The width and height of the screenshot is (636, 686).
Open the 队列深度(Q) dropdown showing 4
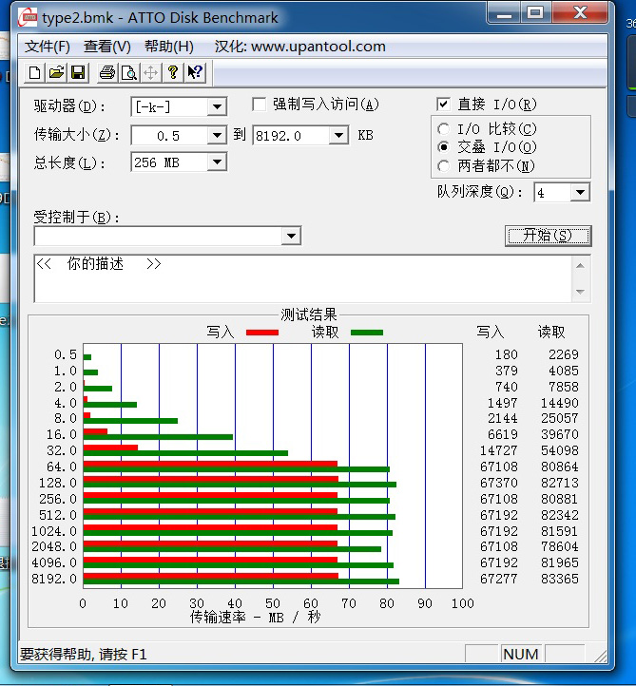tap(581, 193)
